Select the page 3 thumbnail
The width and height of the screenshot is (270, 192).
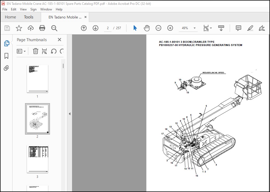click(37, 159)
